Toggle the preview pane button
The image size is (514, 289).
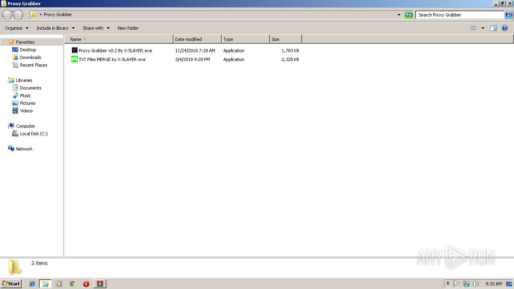(x=494, y=28)
